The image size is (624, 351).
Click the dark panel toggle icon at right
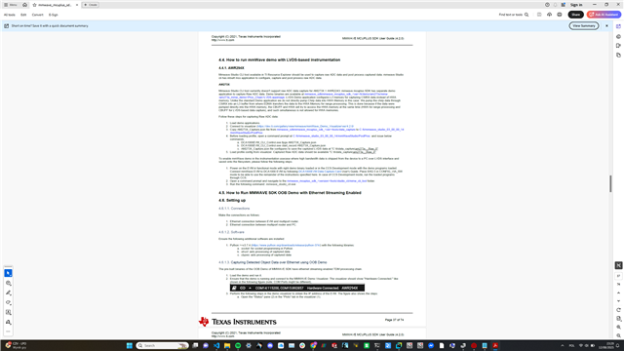(x=618, y=265)
